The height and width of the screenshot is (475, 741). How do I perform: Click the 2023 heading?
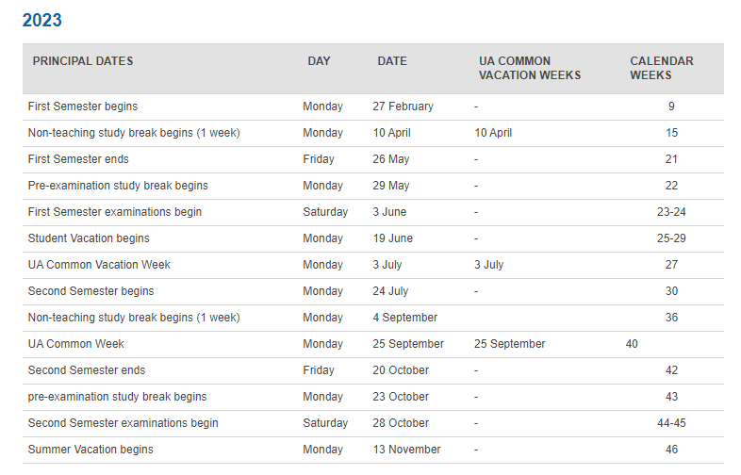pyautogui.click(x=42, y=21)
